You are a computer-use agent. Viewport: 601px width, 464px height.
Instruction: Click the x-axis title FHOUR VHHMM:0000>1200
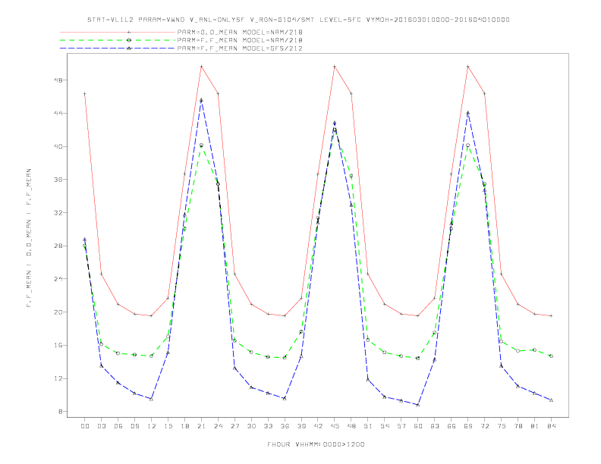[x=316, y=444]
